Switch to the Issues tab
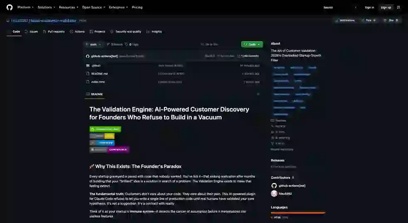Viewport: 408px width, 223px height. 31,32
